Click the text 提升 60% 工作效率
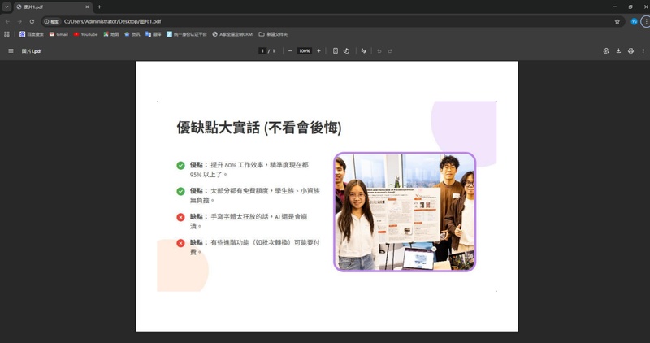Screen dimensions: 650x343 [x=236, y=165]
